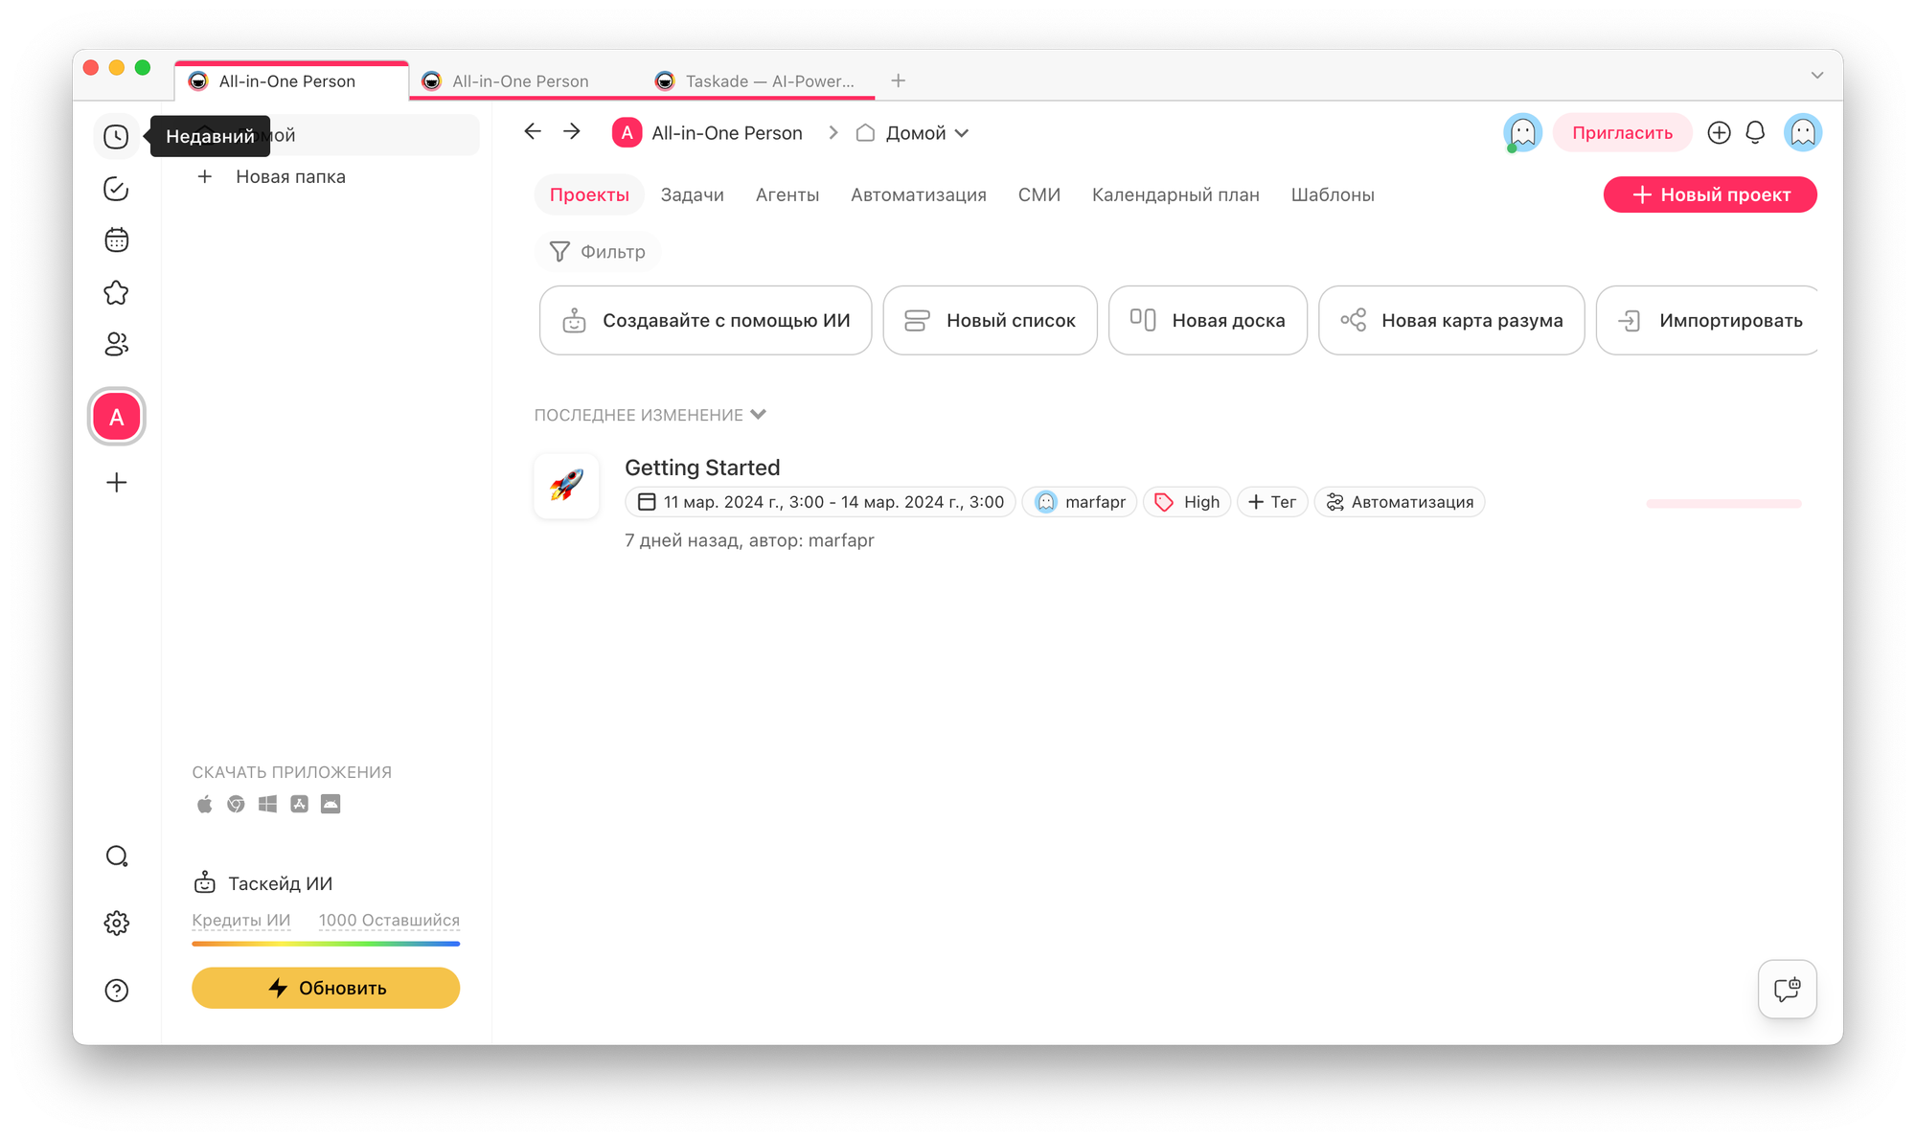This screenshot has width=1916, height=1141.
Task: Expand the Домой breadcrumb dropdown
Action: pos(962,133)
